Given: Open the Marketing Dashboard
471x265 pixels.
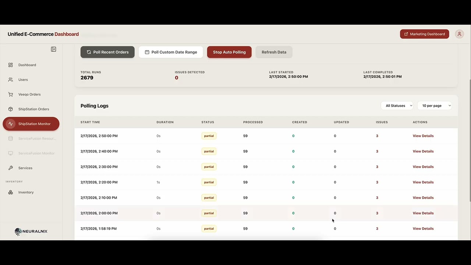Looking at the screenshot, I should (x=424, y=34).
